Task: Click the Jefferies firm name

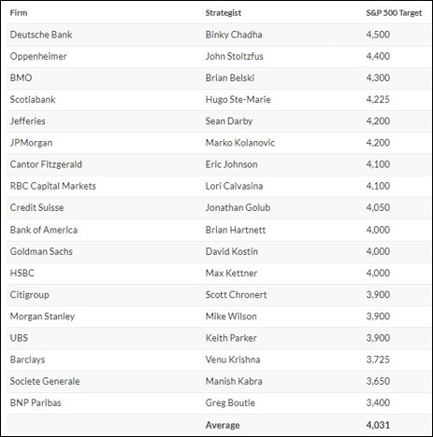Action: coord(28,121)
